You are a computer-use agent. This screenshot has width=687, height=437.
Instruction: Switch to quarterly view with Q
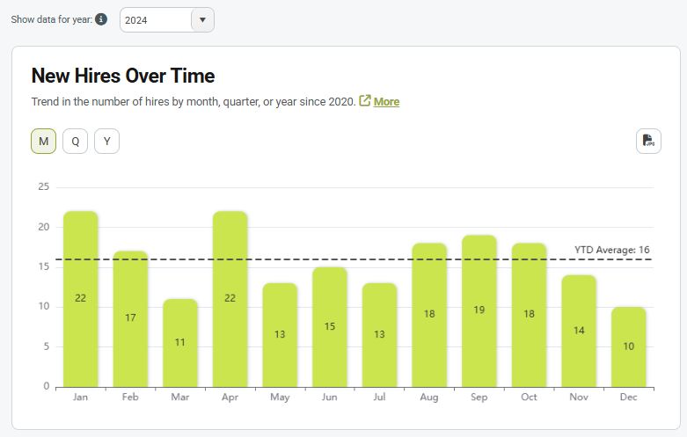pyautogui.click(x=76, y=141)
